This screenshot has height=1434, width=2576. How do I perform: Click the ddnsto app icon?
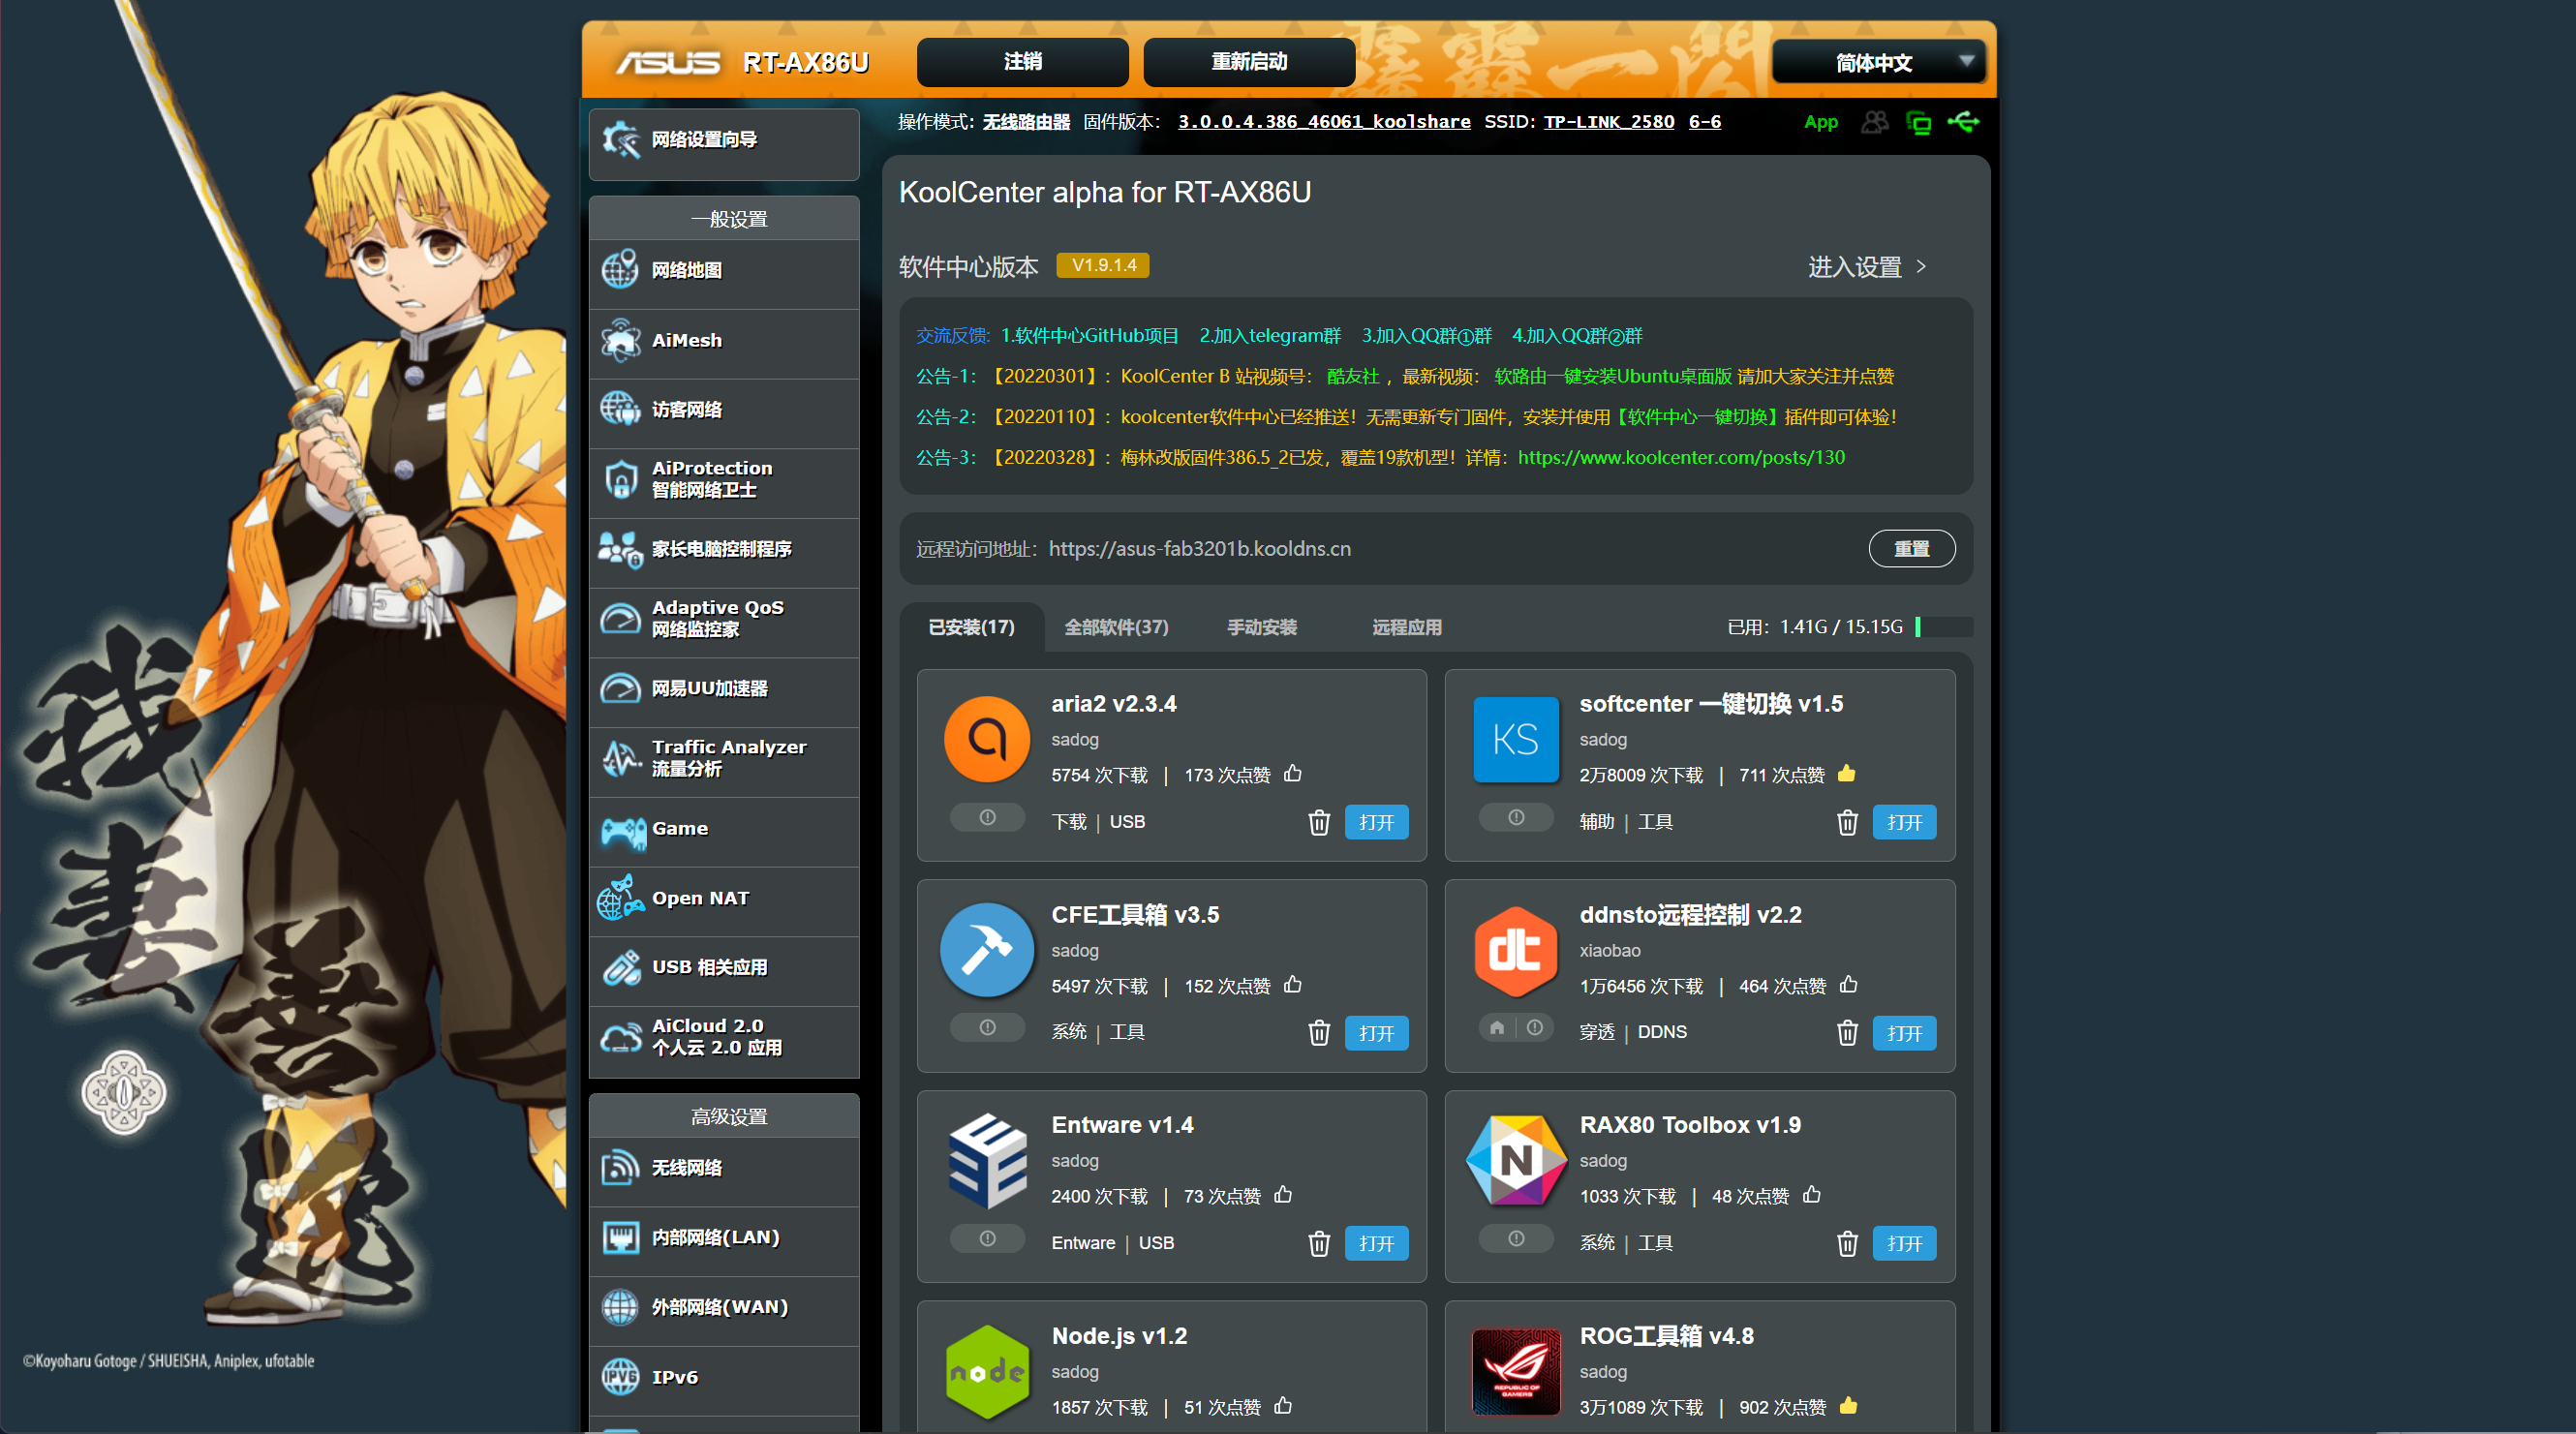[x=1515, y=951]
